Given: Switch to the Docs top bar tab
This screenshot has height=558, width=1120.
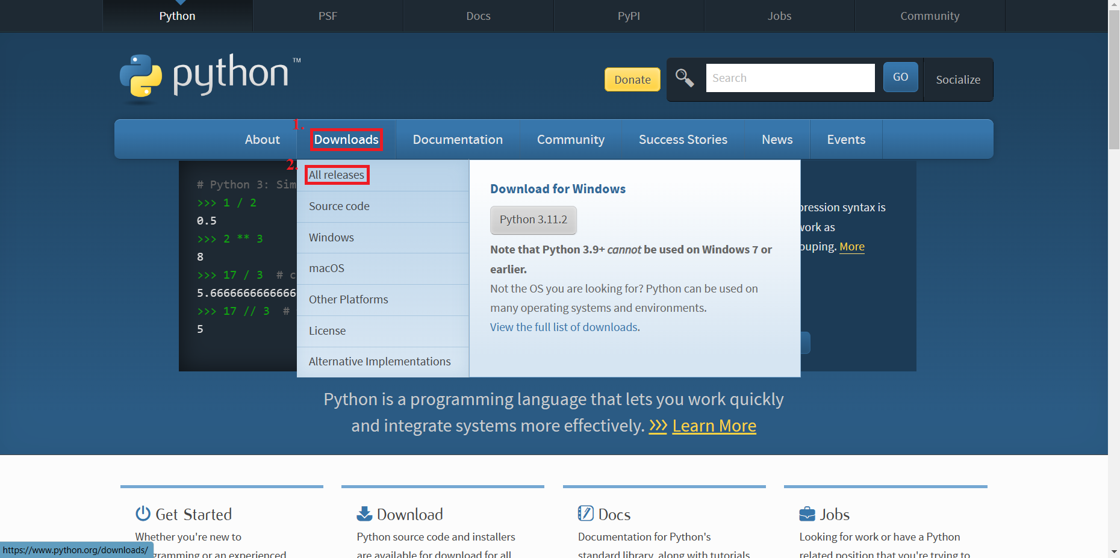Looking at the screenshot, I should [479, 16].
